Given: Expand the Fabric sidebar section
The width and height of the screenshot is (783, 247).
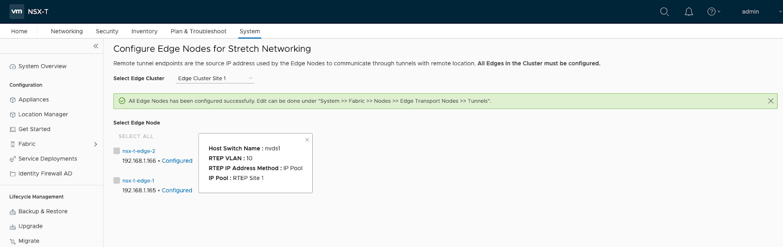Looking at the screenshot, I should [95, 144].
